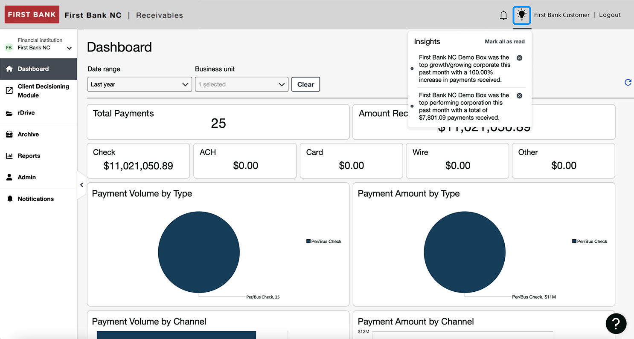The image size is (634, 339).
Task: Click the Payment Amount by Type pie
Action: point(465,252)
